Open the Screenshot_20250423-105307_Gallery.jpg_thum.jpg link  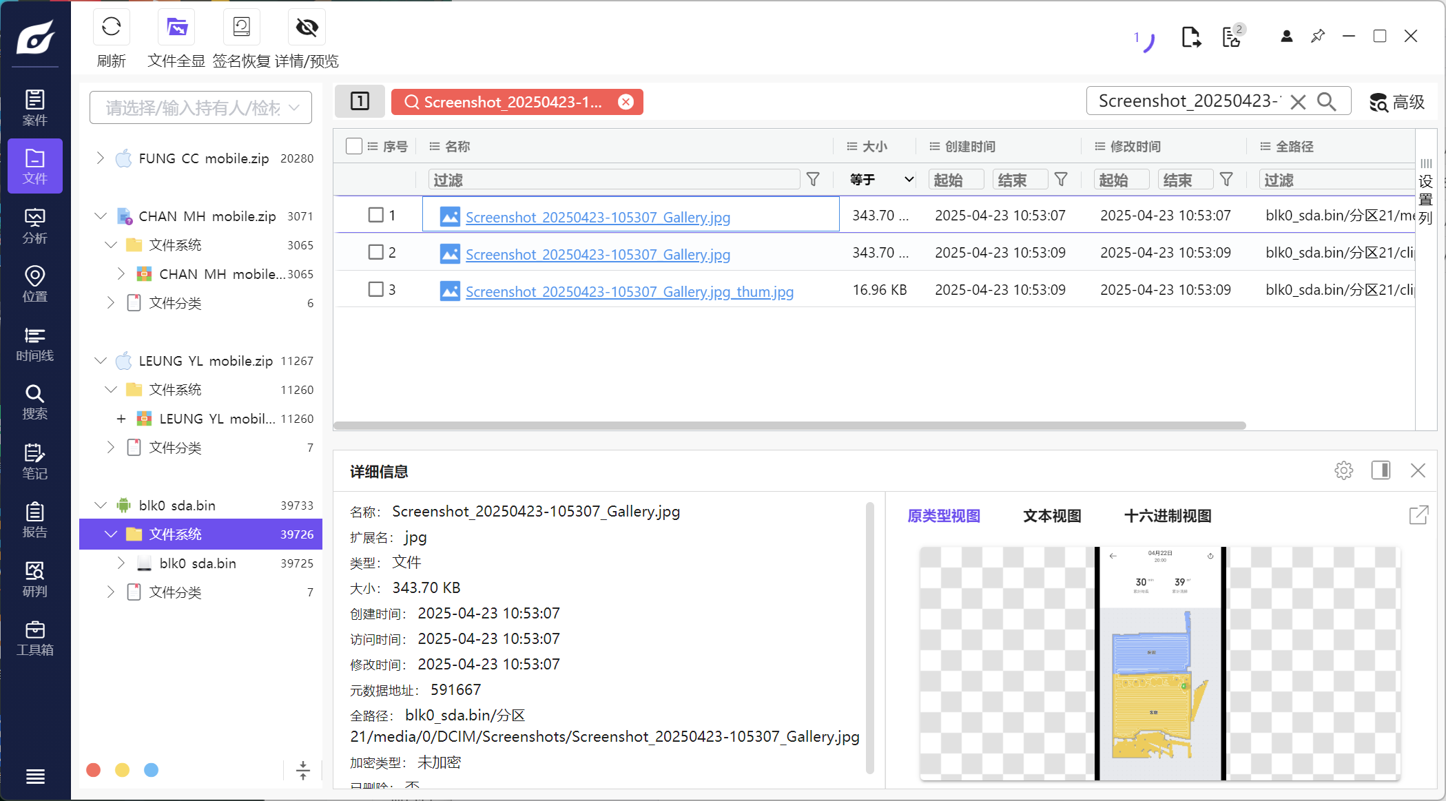tap(629, 291)
